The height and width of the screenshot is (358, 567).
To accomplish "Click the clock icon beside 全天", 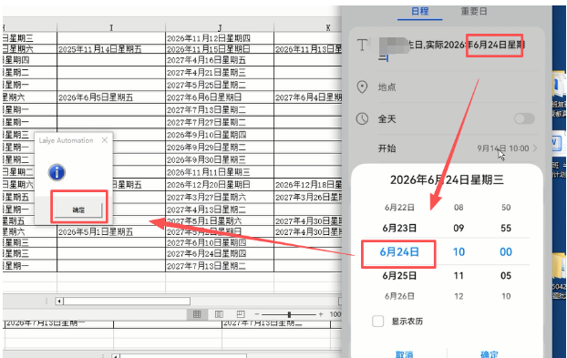I will click(362, 118).
